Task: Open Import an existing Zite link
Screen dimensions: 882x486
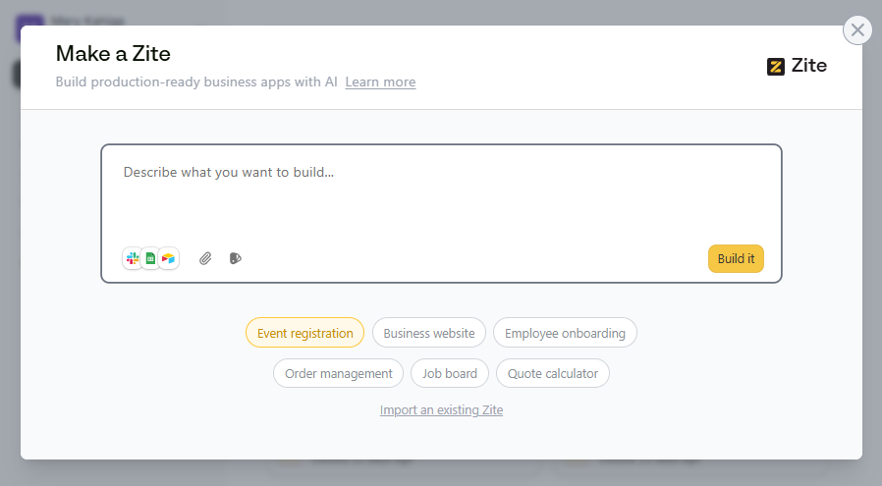Action: [442, 410]
